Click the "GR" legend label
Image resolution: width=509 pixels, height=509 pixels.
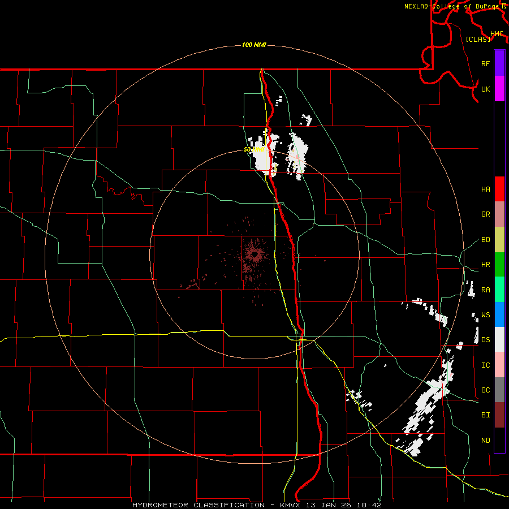[485, 214]
